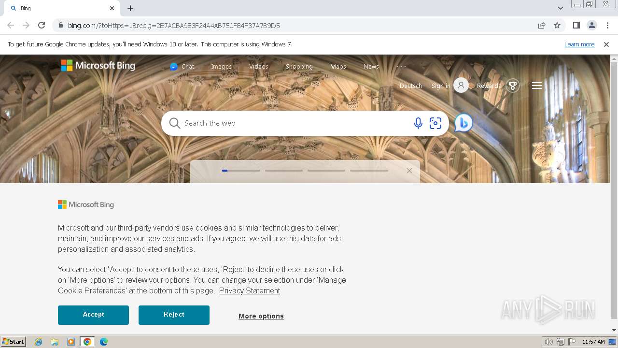Dismiss the Chrome update notification bar
This screenshot has height=348, width=618.
(x=606, y=44)
